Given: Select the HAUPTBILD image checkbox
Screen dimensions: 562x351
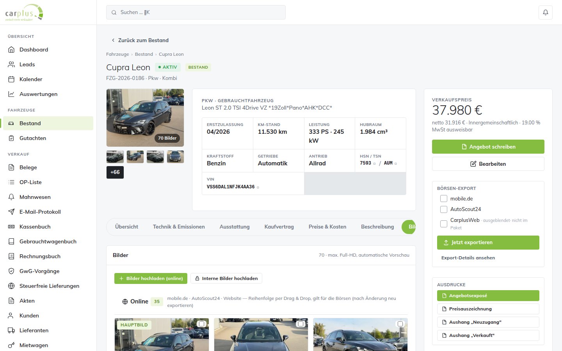Looking at the screenshot, I should tap(201, 324).
